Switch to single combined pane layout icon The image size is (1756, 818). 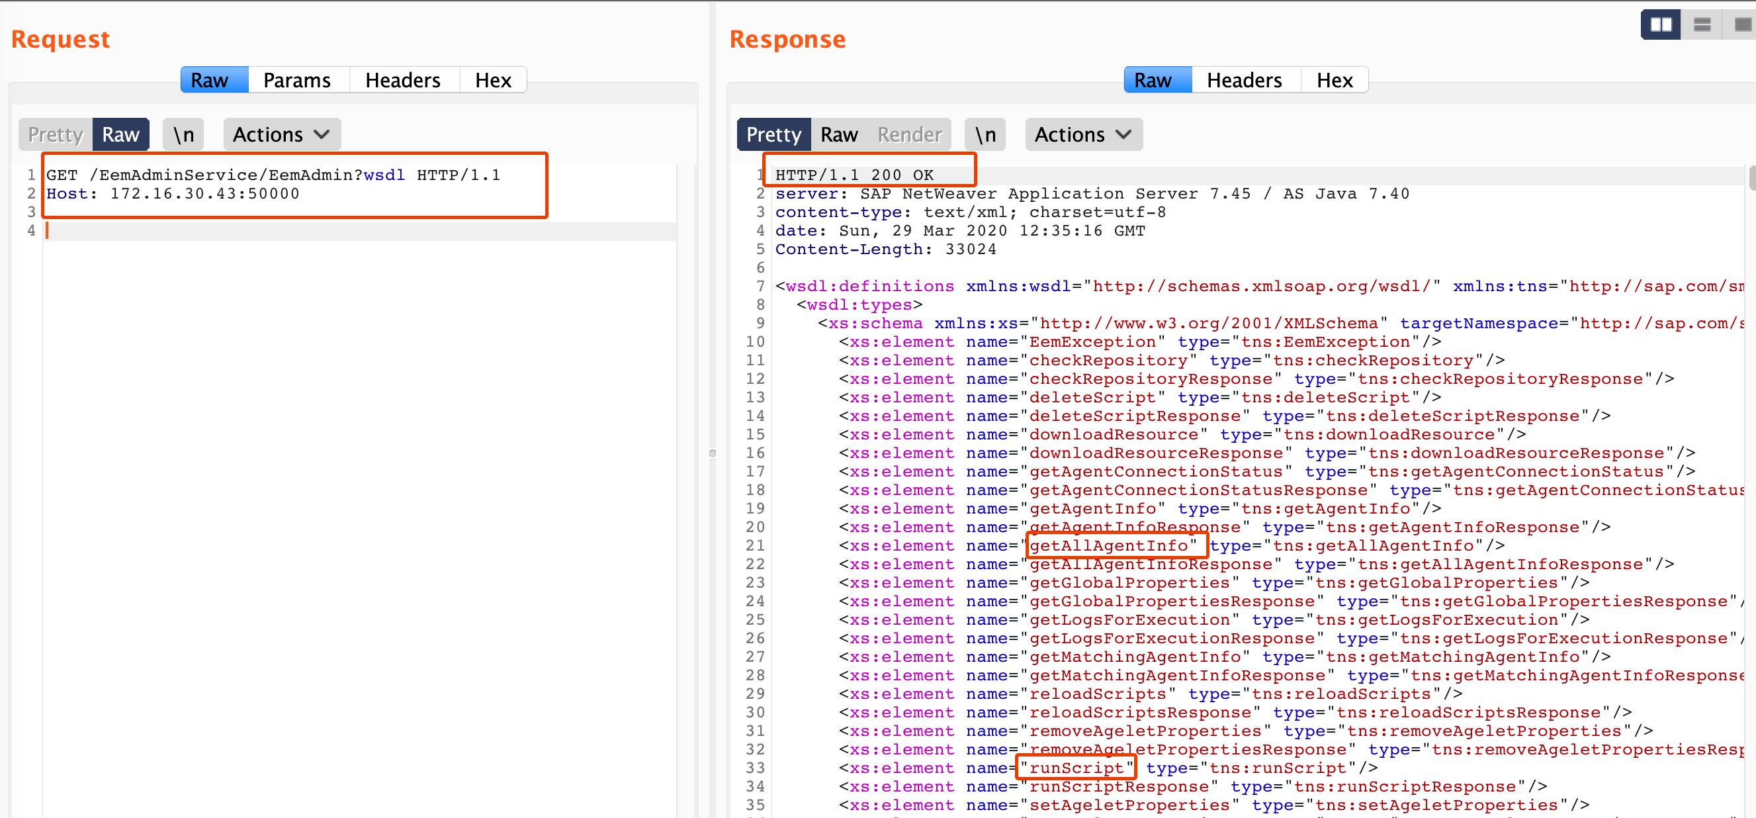click(1741, 25)
